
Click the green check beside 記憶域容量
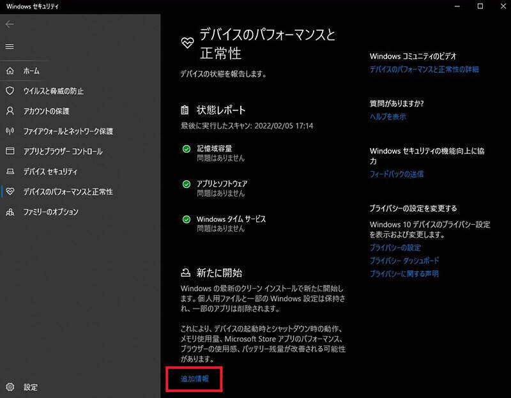(x=187, y=149)
